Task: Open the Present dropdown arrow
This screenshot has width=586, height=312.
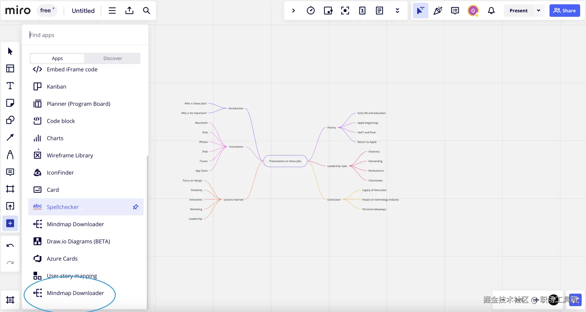Action: pyautogui.click(x=539, y=11)
